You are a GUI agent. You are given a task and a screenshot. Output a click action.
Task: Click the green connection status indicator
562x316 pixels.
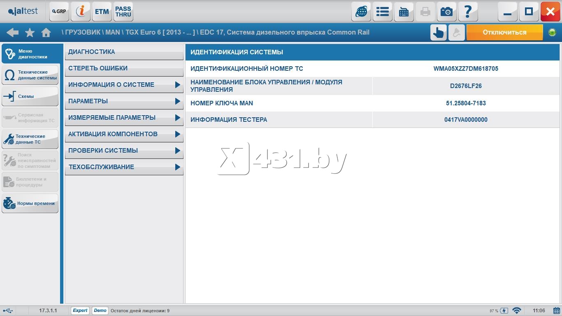point(552,33)
